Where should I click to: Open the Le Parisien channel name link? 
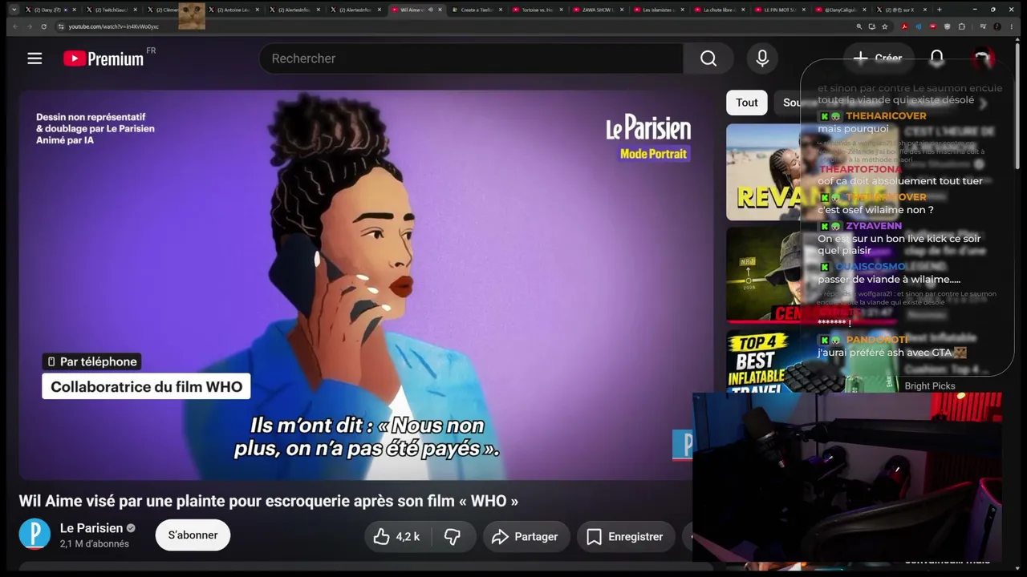click(x=91, y=528)
